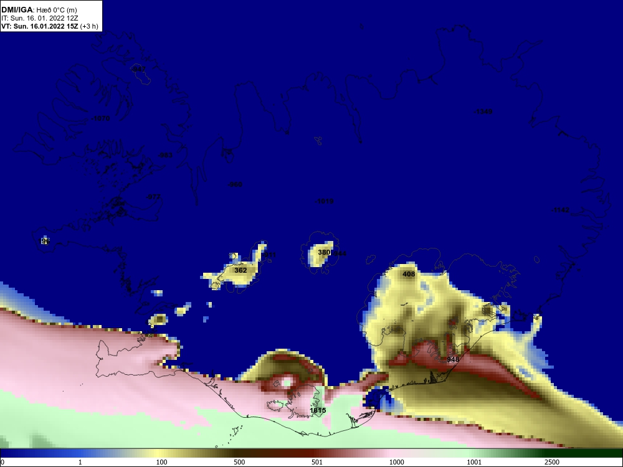The height and width of the screenshot is (467, 623).
Task: Click the 'IT: Sun. 16. 01. 2022 12Z' line
Action: tap(40, 18)
